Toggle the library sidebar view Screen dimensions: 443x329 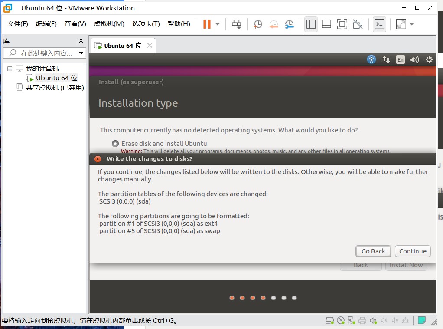(311, 24)
